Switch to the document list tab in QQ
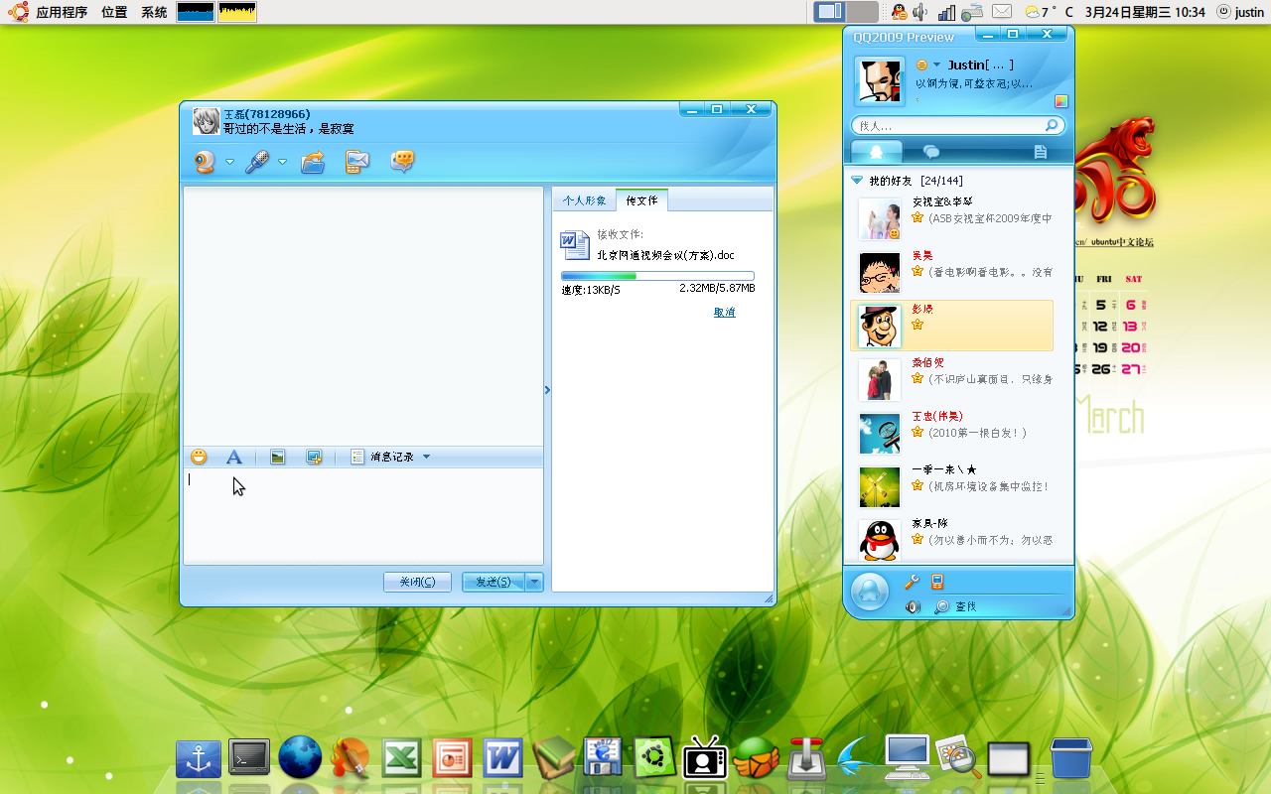This screenshot has height=794, width=1271. pyautogui.click(x=1040, y=152)
